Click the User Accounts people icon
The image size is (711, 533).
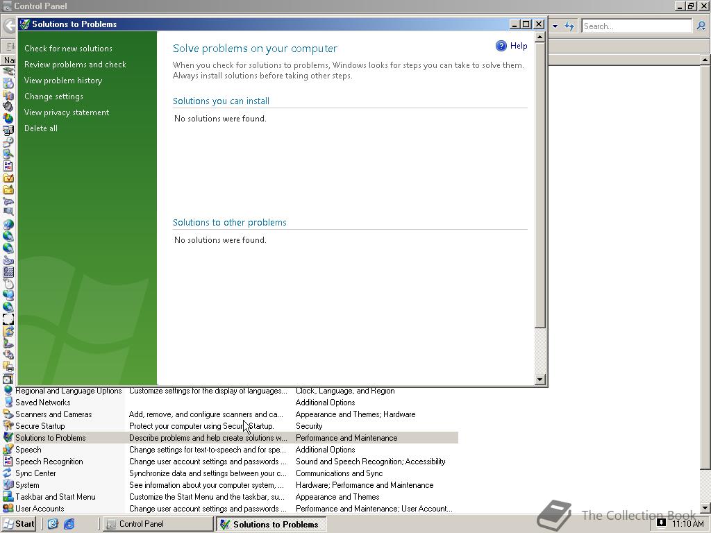pos(8,508)
